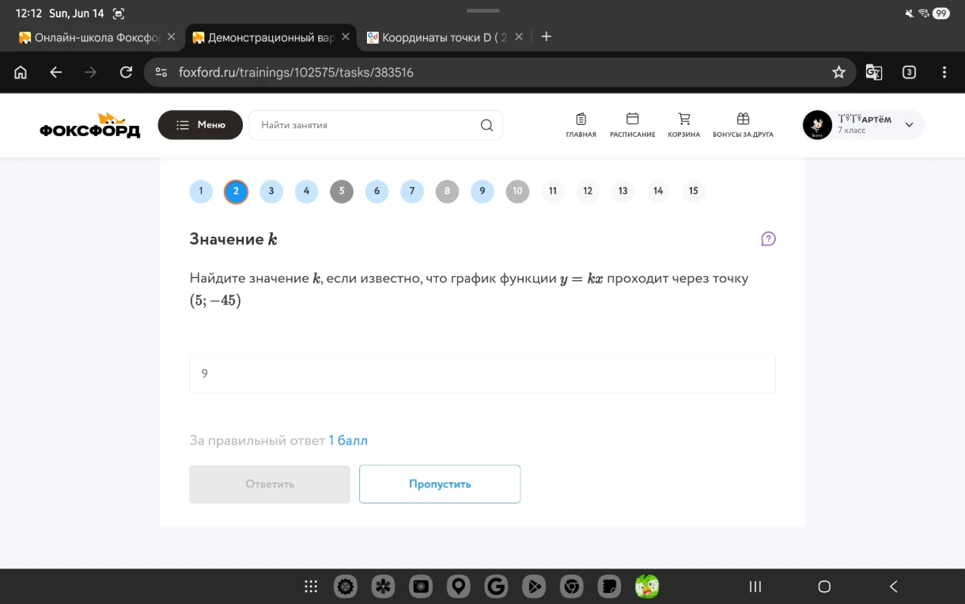Click the Фоксфорд logo

[90, 125]
